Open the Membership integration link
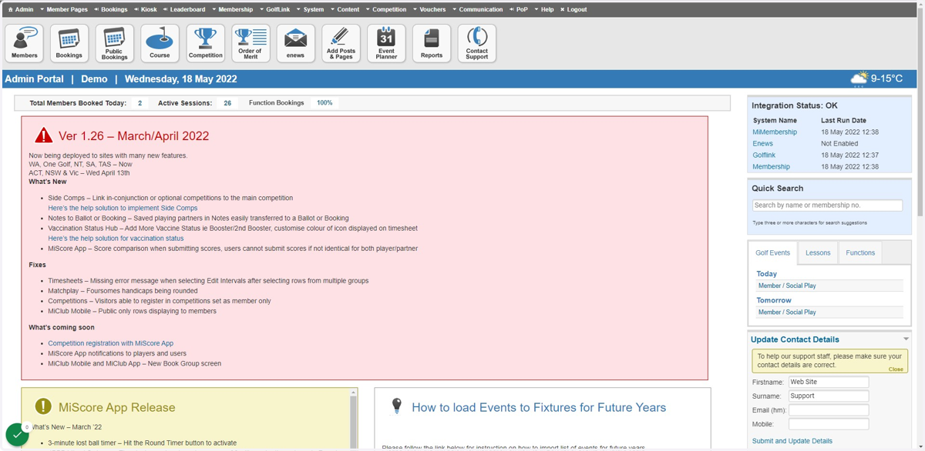This screenshot has height=451, width=925. (x=771, y=166)
